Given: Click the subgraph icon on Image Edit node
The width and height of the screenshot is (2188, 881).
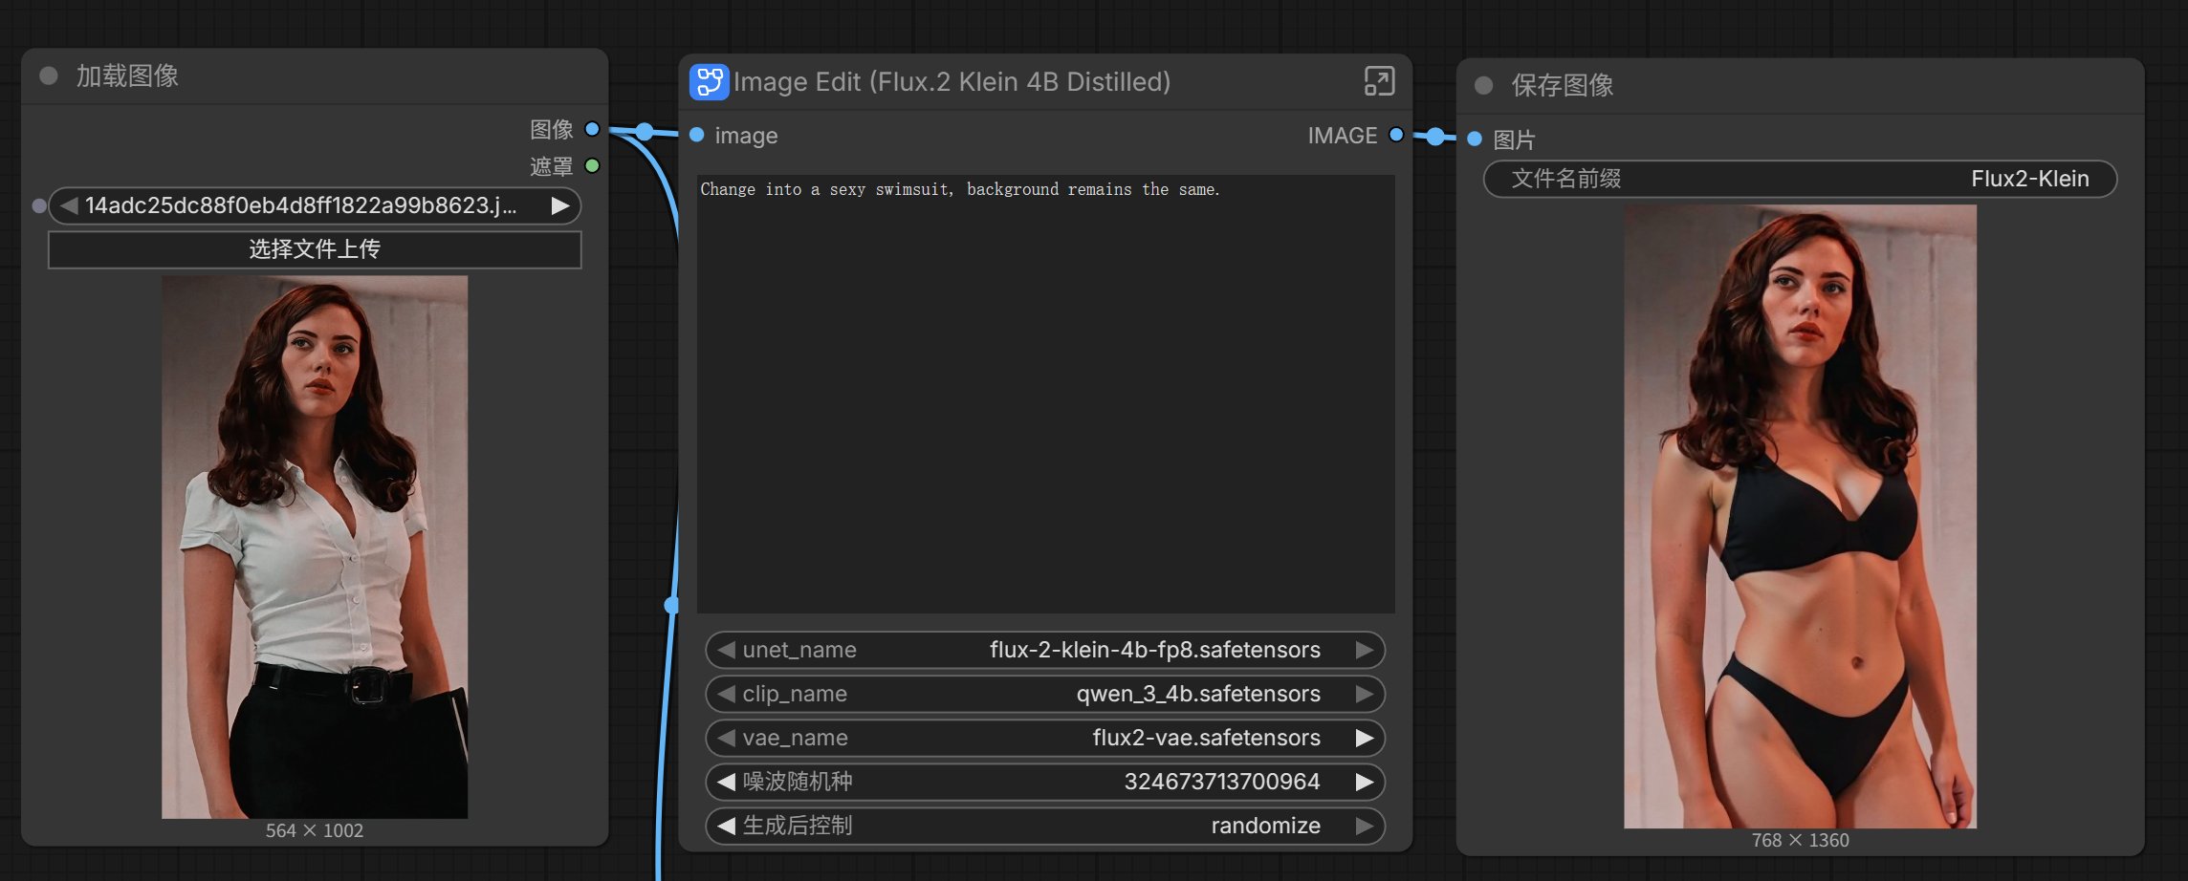Looking at the screenshot, I should pos(709,82).
